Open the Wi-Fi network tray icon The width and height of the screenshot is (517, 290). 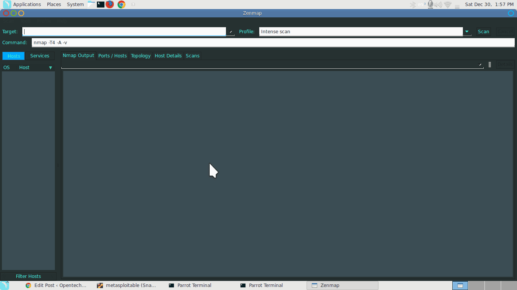click(448, 5)
